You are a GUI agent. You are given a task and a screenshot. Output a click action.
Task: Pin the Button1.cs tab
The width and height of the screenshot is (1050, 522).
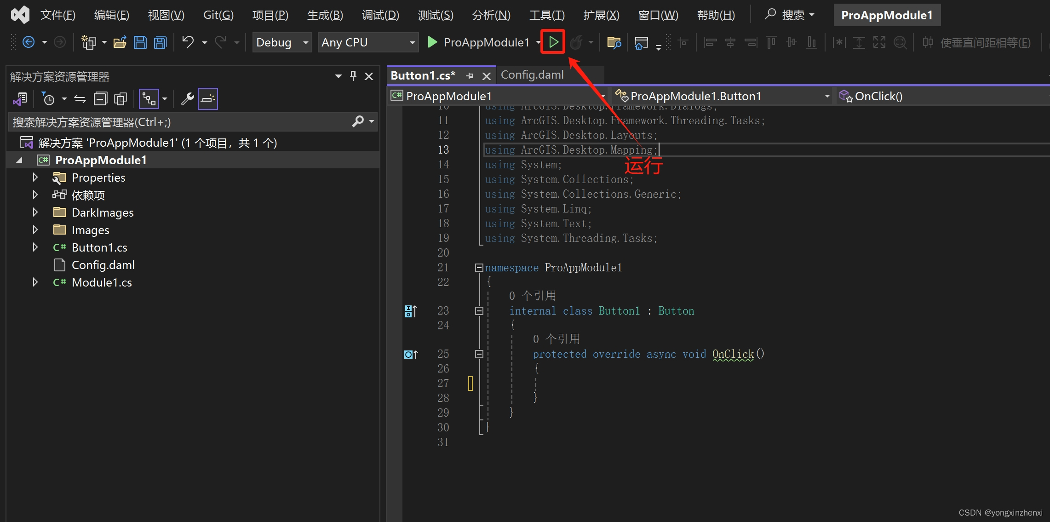470,76
